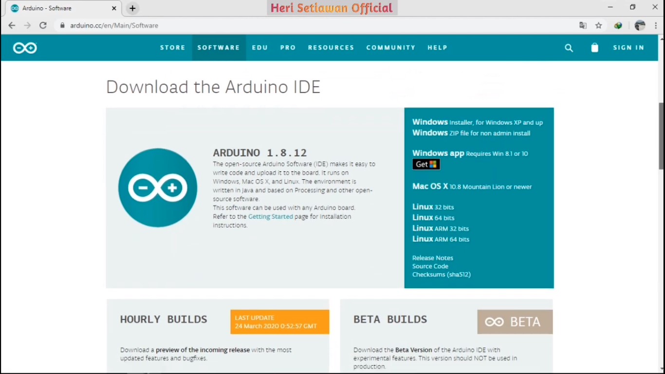Open the Chrome profile avatar

640,25
